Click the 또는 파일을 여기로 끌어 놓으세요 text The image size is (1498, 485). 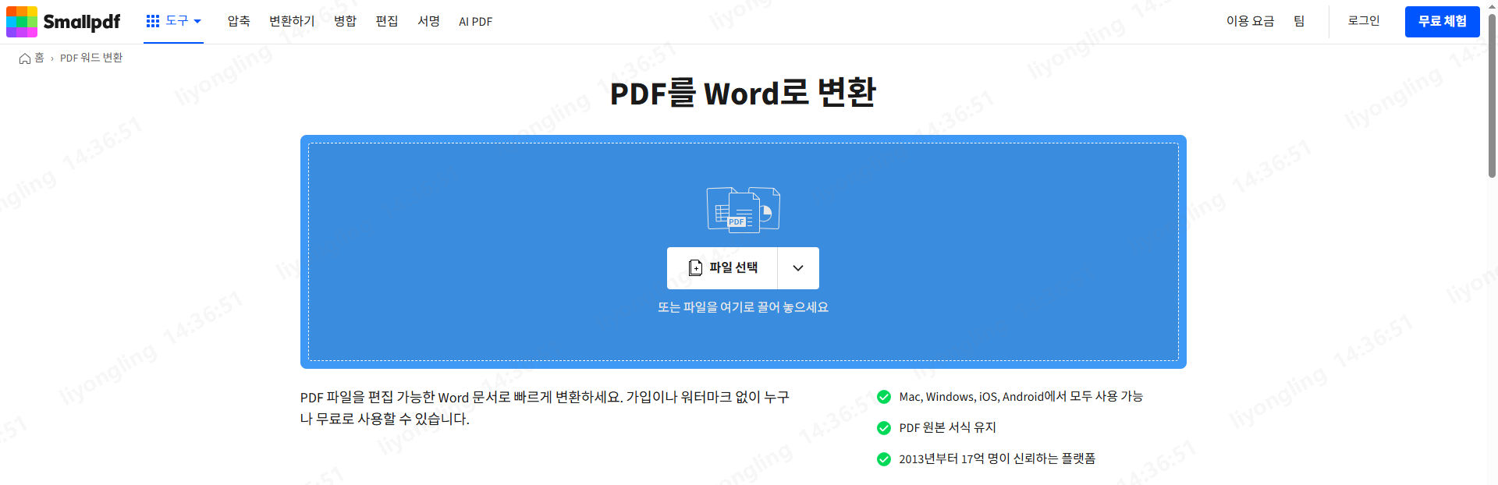coord(743,307)
